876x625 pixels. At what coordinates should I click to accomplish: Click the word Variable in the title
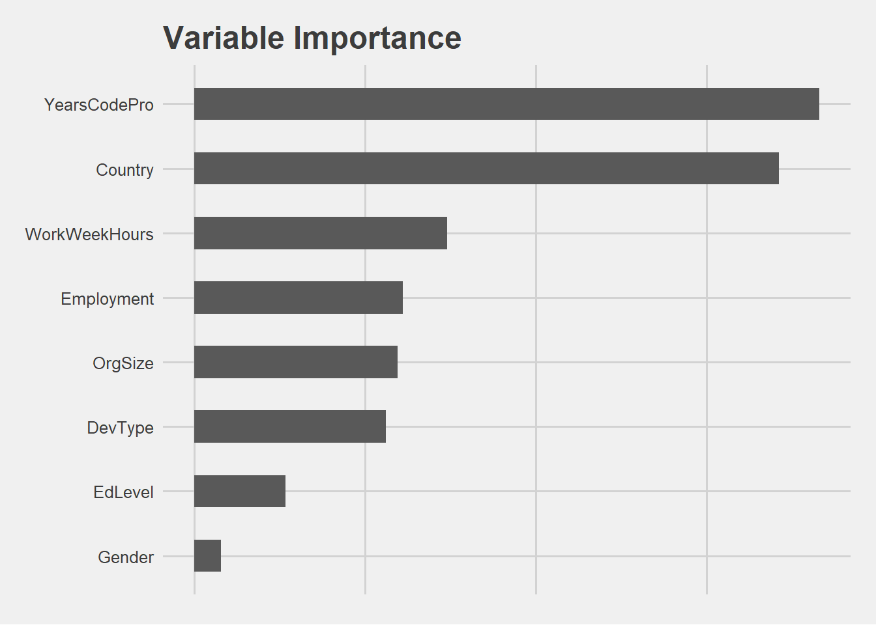[224, 38]
